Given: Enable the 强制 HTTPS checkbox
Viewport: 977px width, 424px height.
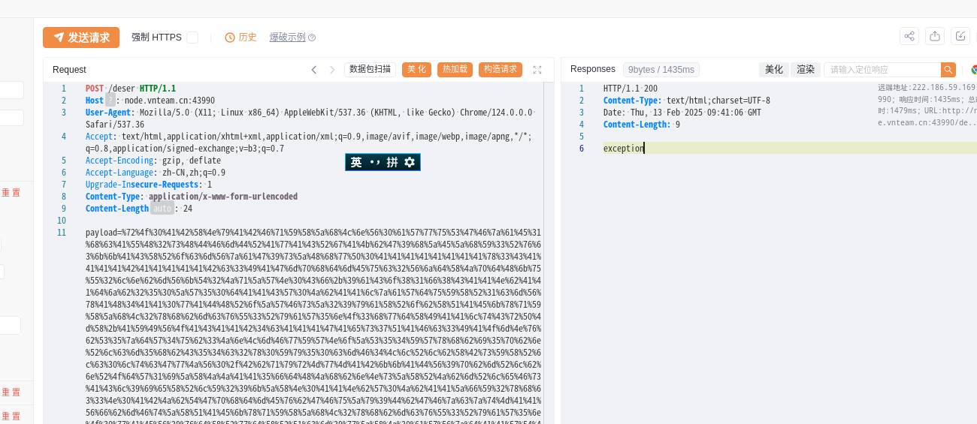Looking at the screenshot, I should click(192, 38).
